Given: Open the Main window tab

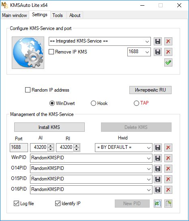Looking at the screenshot, I should 15,15.
